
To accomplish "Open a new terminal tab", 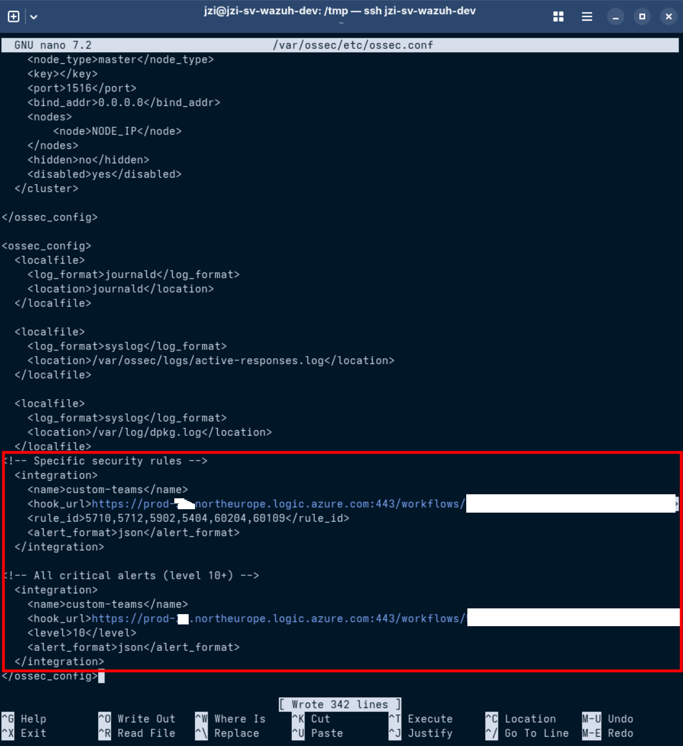I will pos(14,17).
